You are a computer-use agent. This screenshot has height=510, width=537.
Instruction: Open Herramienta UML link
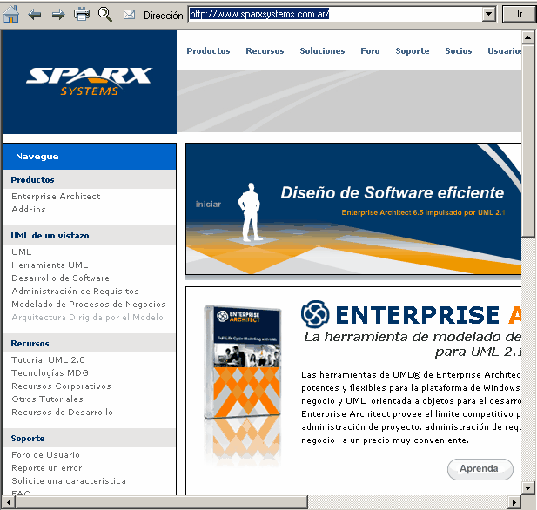[50, 265]
